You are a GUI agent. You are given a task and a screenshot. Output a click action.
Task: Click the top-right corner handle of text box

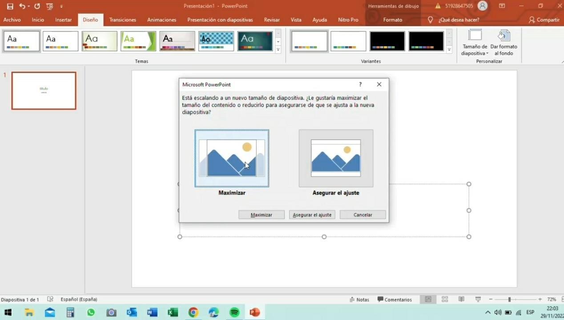click(x=469, y=184)
